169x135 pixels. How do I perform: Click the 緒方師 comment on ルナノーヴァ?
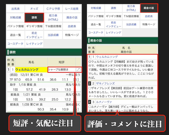tap(121, 109)
